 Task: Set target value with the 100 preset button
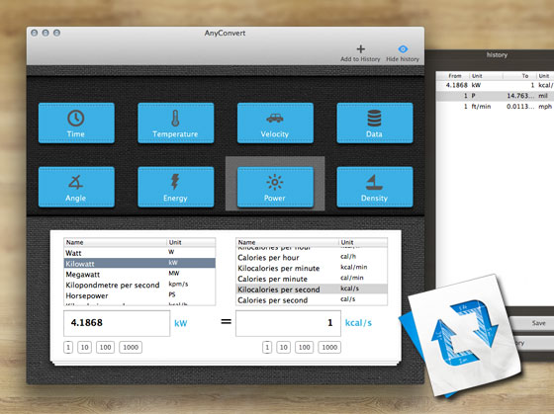click(305, 347)
